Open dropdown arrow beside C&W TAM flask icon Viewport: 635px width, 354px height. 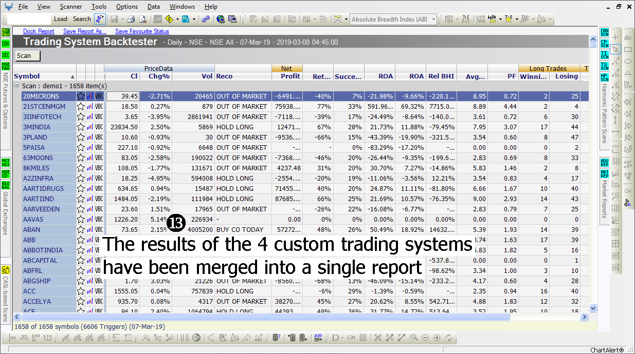point(500,19)
